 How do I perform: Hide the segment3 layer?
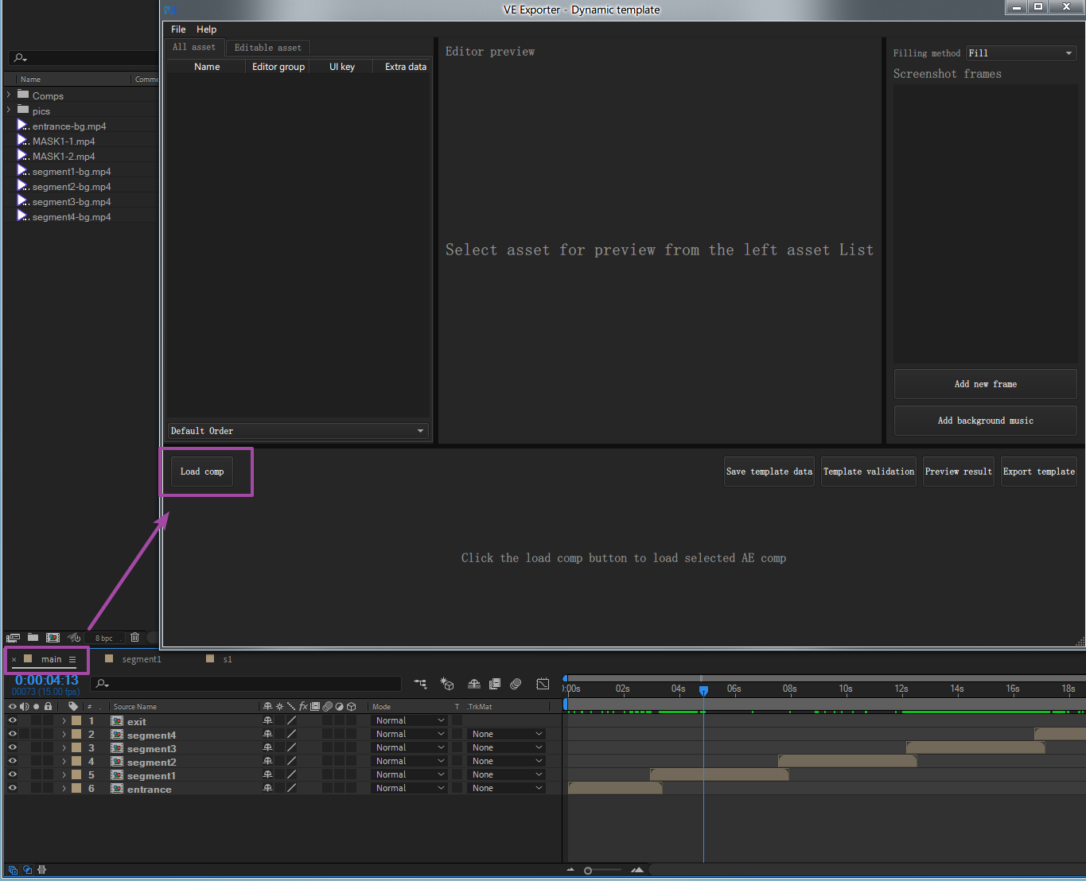coord(12,748)
